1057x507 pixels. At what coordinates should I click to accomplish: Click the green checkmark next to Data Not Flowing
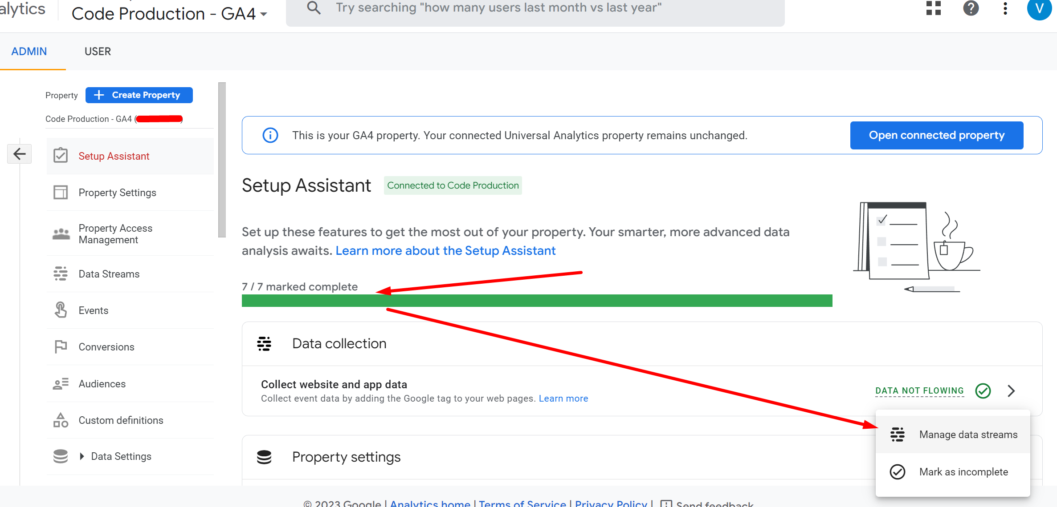coord(983,391)
